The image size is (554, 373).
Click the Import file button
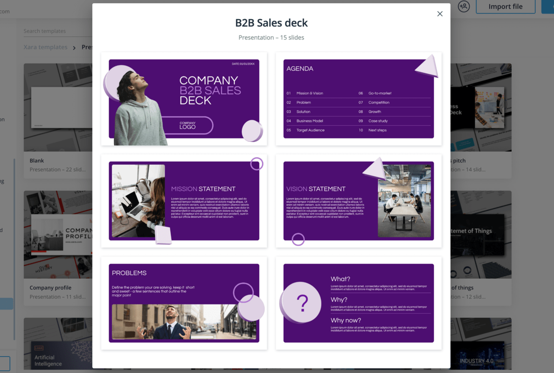pos(506,7)
